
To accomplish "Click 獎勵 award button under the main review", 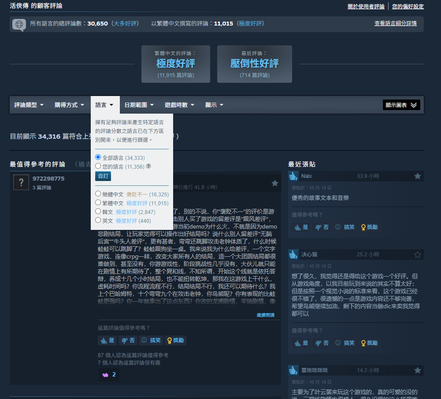I will coord(175,340).
